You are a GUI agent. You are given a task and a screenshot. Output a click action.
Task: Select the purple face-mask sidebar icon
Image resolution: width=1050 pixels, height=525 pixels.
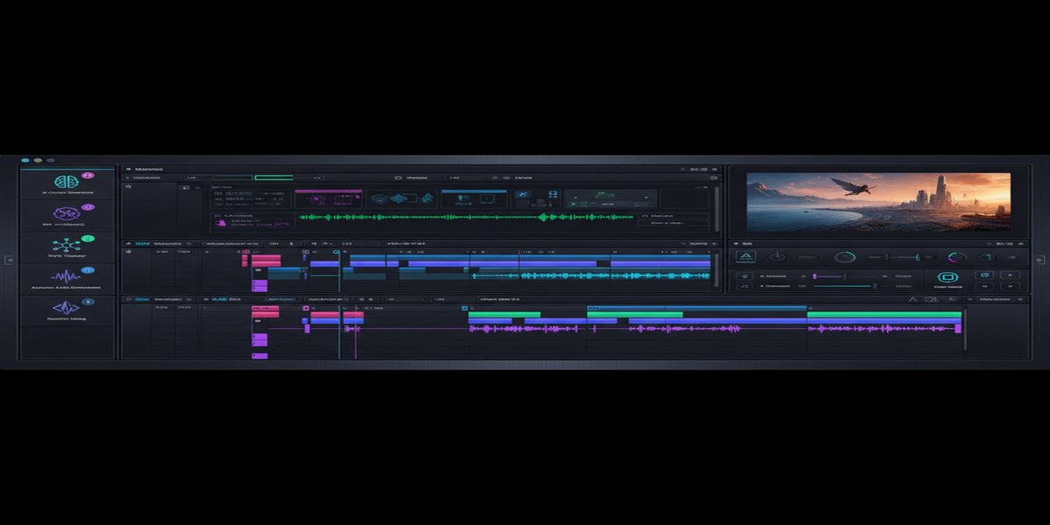66,213
